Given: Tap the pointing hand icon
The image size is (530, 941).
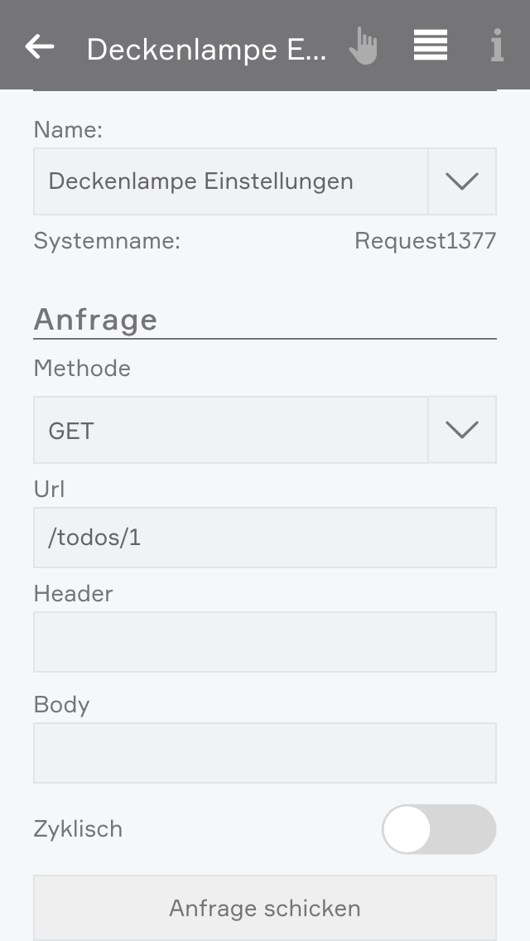Looking at the screenshot, I should [x=363, y=46].
